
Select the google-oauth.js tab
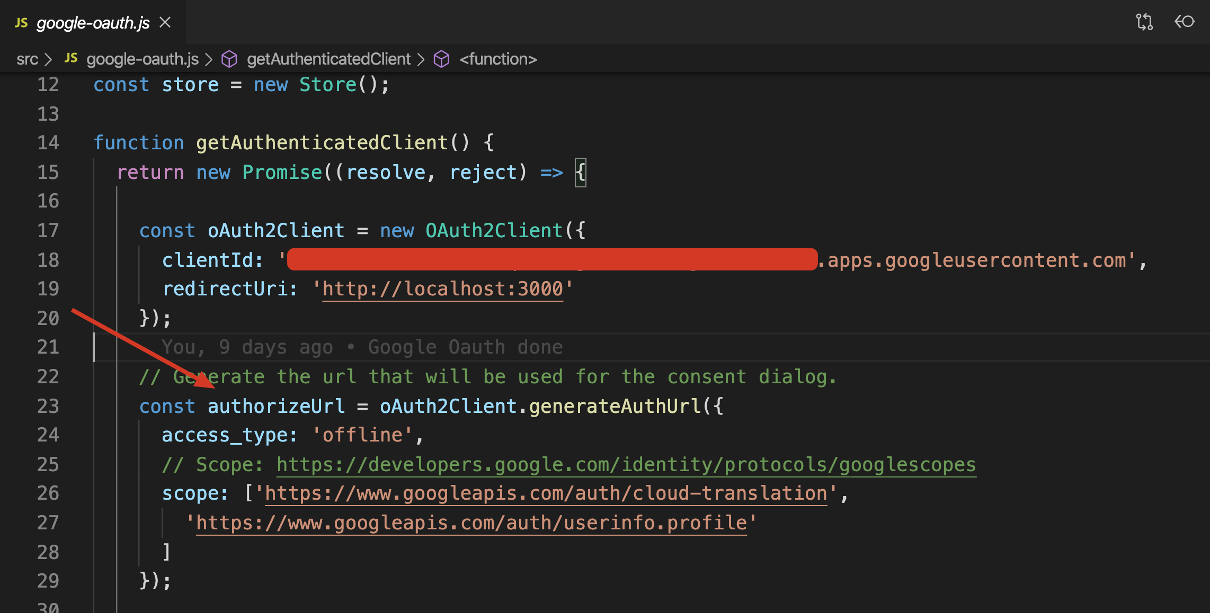pyautogui.click(x=93, y=23)
